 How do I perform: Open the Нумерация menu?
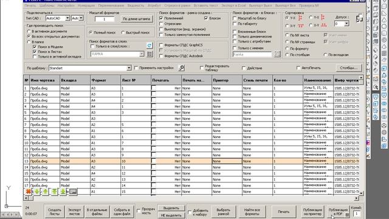coord(86,5)
